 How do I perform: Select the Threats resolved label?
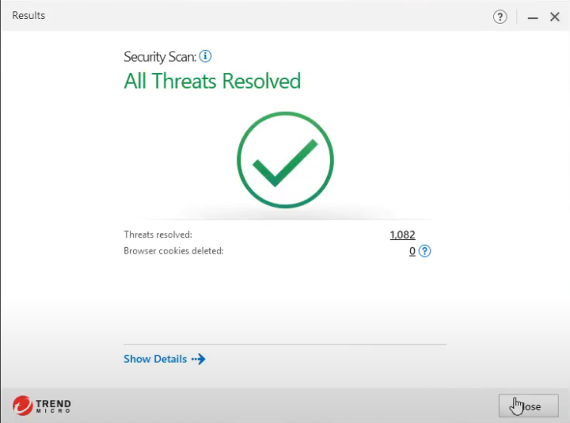point(158,234)
